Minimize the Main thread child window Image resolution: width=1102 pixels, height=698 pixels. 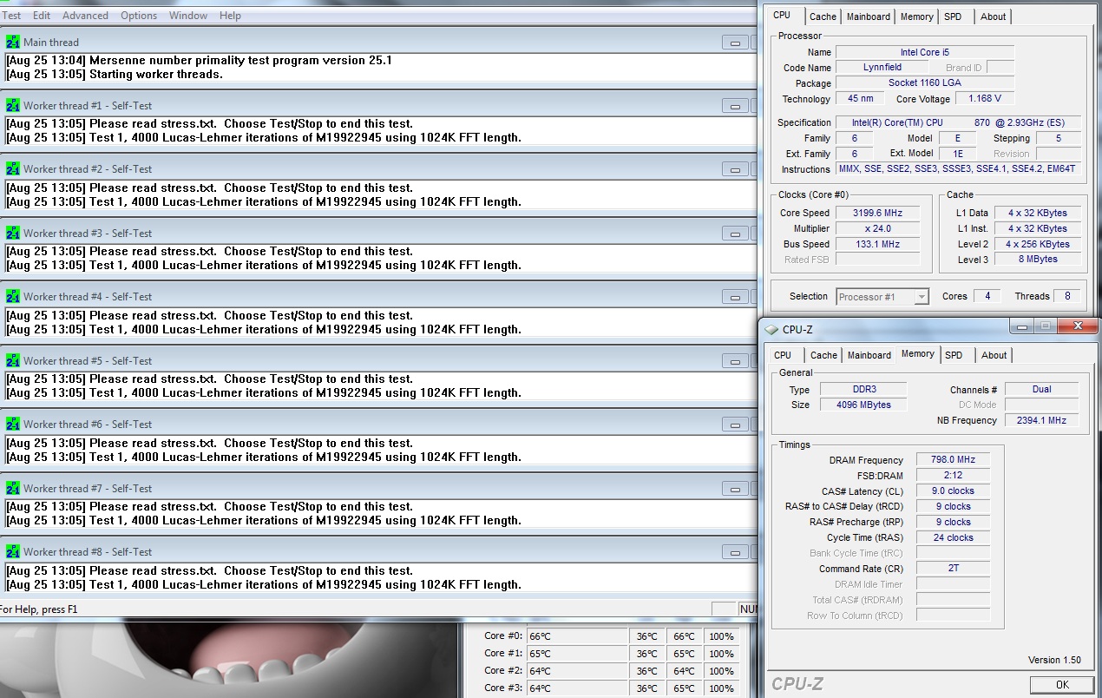click(x=736, y=43)
